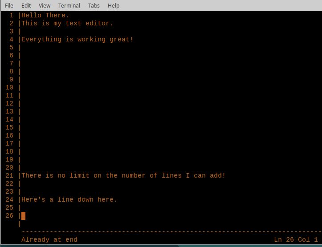Click line number 25 in the gutter
This screenshot has height=247, width=322.
click(9, 207)
